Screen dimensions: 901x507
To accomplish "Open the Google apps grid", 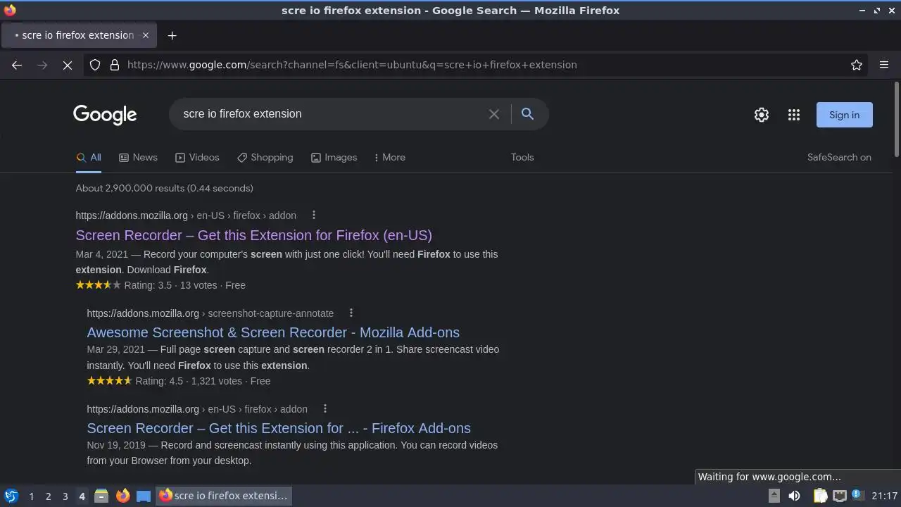I will (794, 115).
